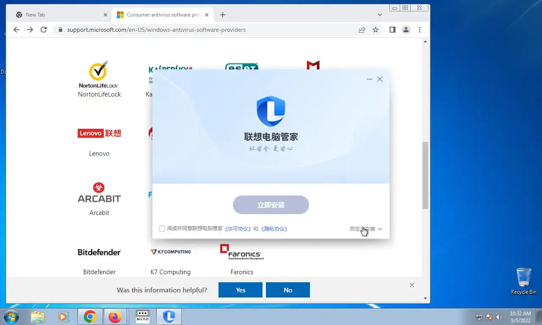Click the Faronics logo
The height and width of the screenshot is (325, 542).
click(242, 252)
